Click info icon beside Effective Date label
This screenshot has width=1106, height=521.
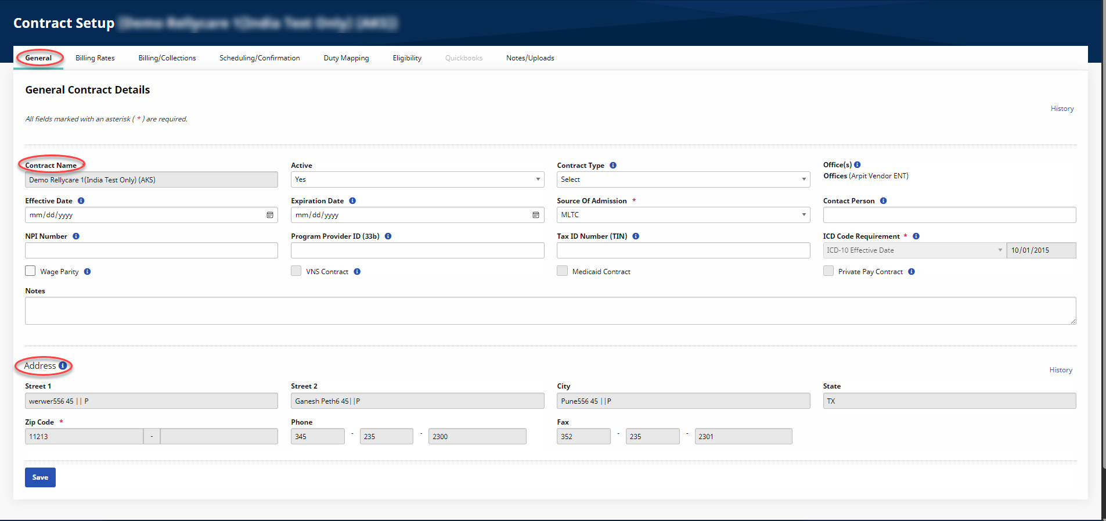point(81,201)
